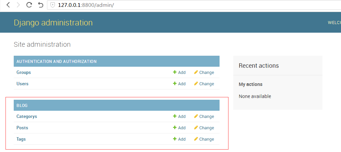Click the undo-style restore arrow icon

pyautogui.click(x=41, y=5)
